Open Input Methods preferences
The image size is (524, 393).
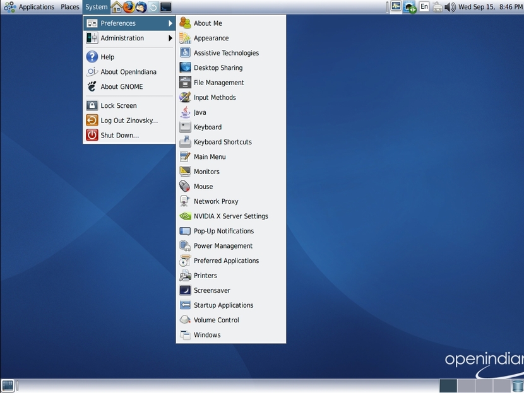tap(231, 98)
